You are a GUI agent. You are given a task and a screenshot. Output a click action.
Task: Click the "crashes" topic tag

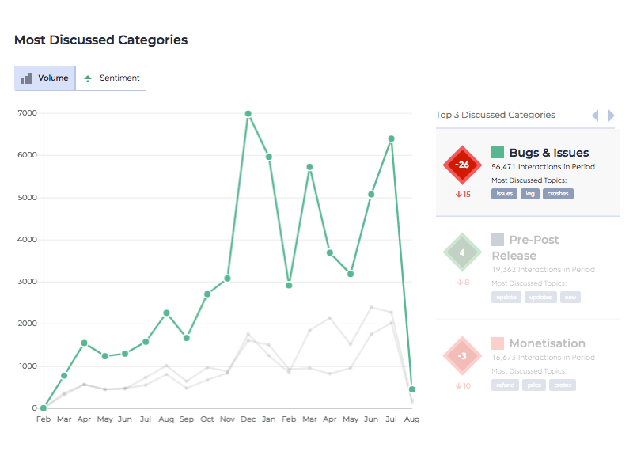558,193
